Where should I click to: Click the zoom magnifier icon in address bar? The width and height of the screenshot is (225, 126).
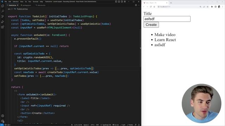click(x=200, y=7)
